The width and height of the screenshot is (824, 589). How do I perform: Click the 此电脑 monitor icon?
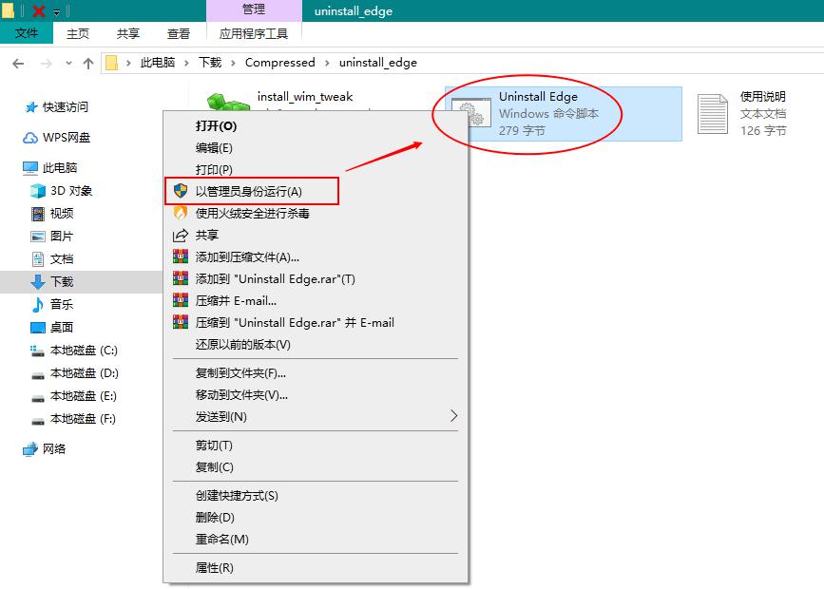point(30,167)
